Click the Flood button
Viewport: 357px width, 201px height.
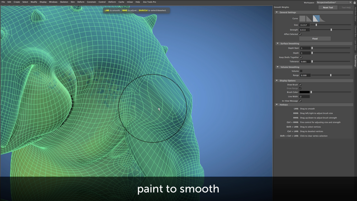pyautogui.click(x=315, y=38)
